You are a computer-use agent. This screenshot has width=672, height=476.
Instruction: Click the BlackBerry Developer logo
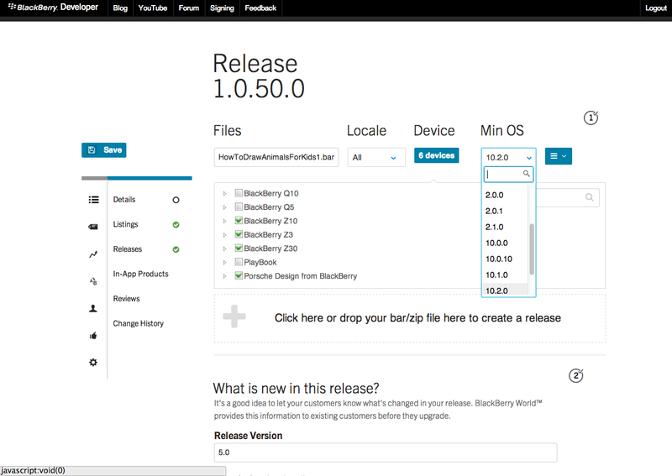[53, 8]
